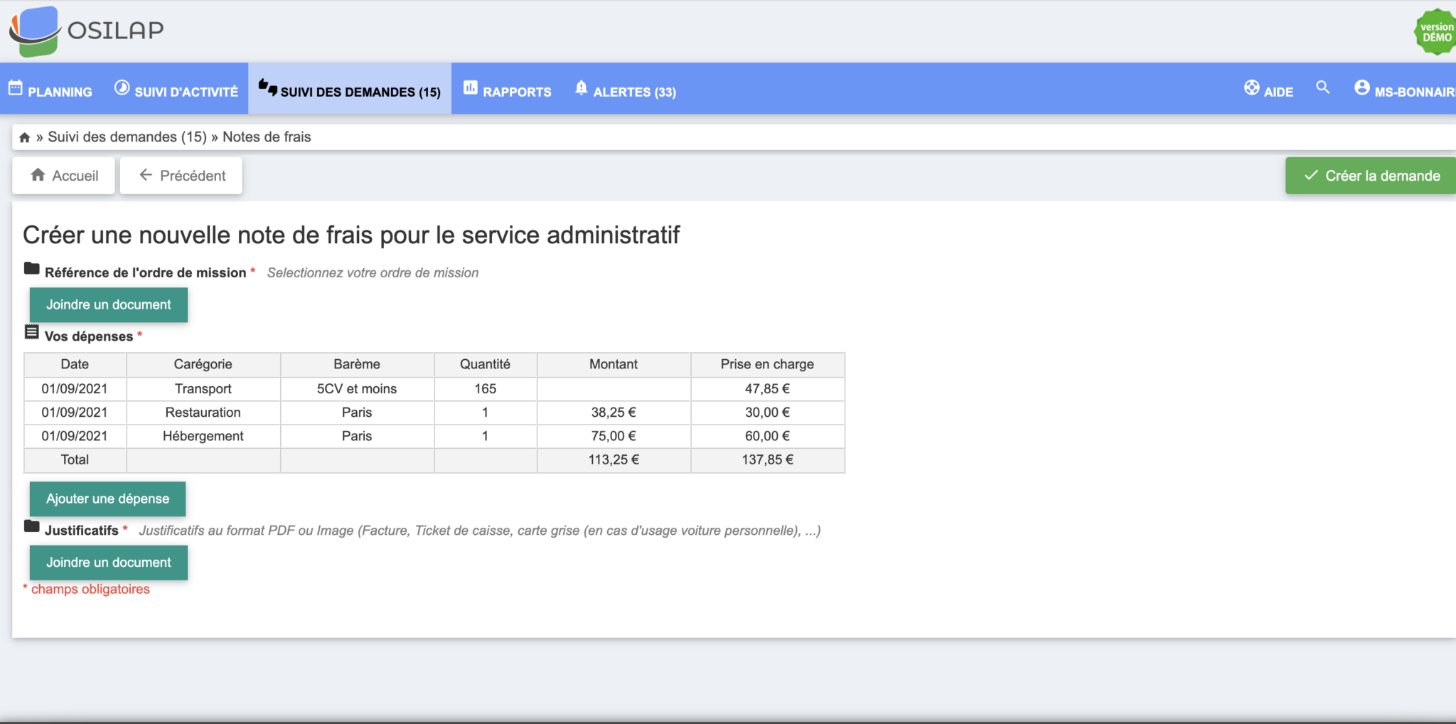Click the OSILAP logo

pyautogui.click(x=86, y=31)
